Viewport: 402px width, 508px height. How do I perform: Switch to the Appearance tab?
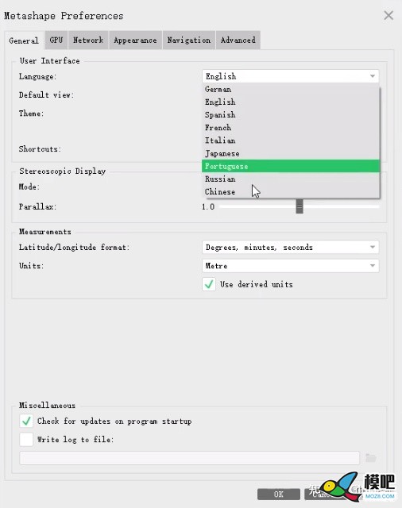(x=135, y=40)
